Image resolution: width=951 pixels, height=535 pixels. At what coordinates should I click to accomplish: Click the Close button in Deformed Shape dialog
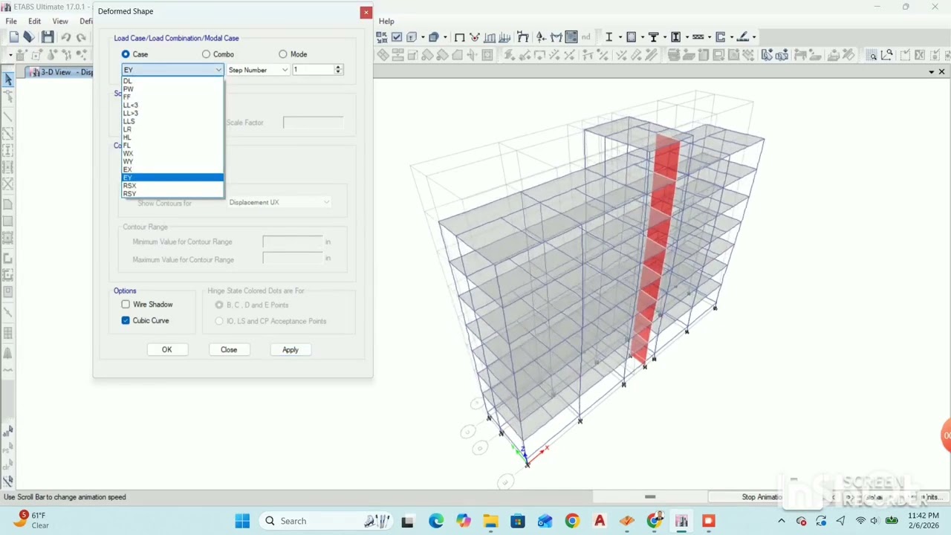229,349
